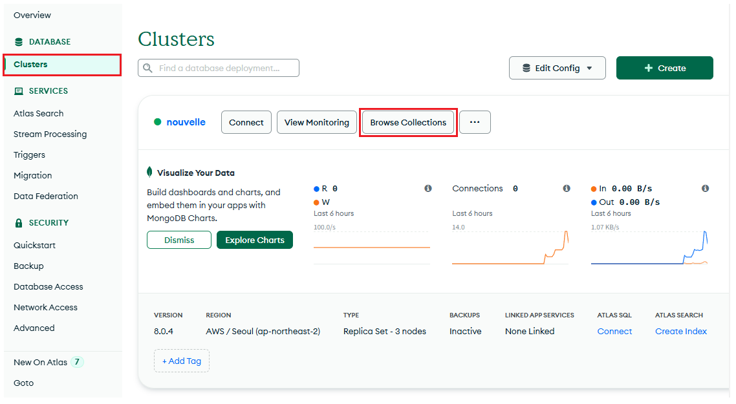This screenshot has height=404, width=736.
Task: Click Atlas SQL Connect link
Action: click(614, 331)
